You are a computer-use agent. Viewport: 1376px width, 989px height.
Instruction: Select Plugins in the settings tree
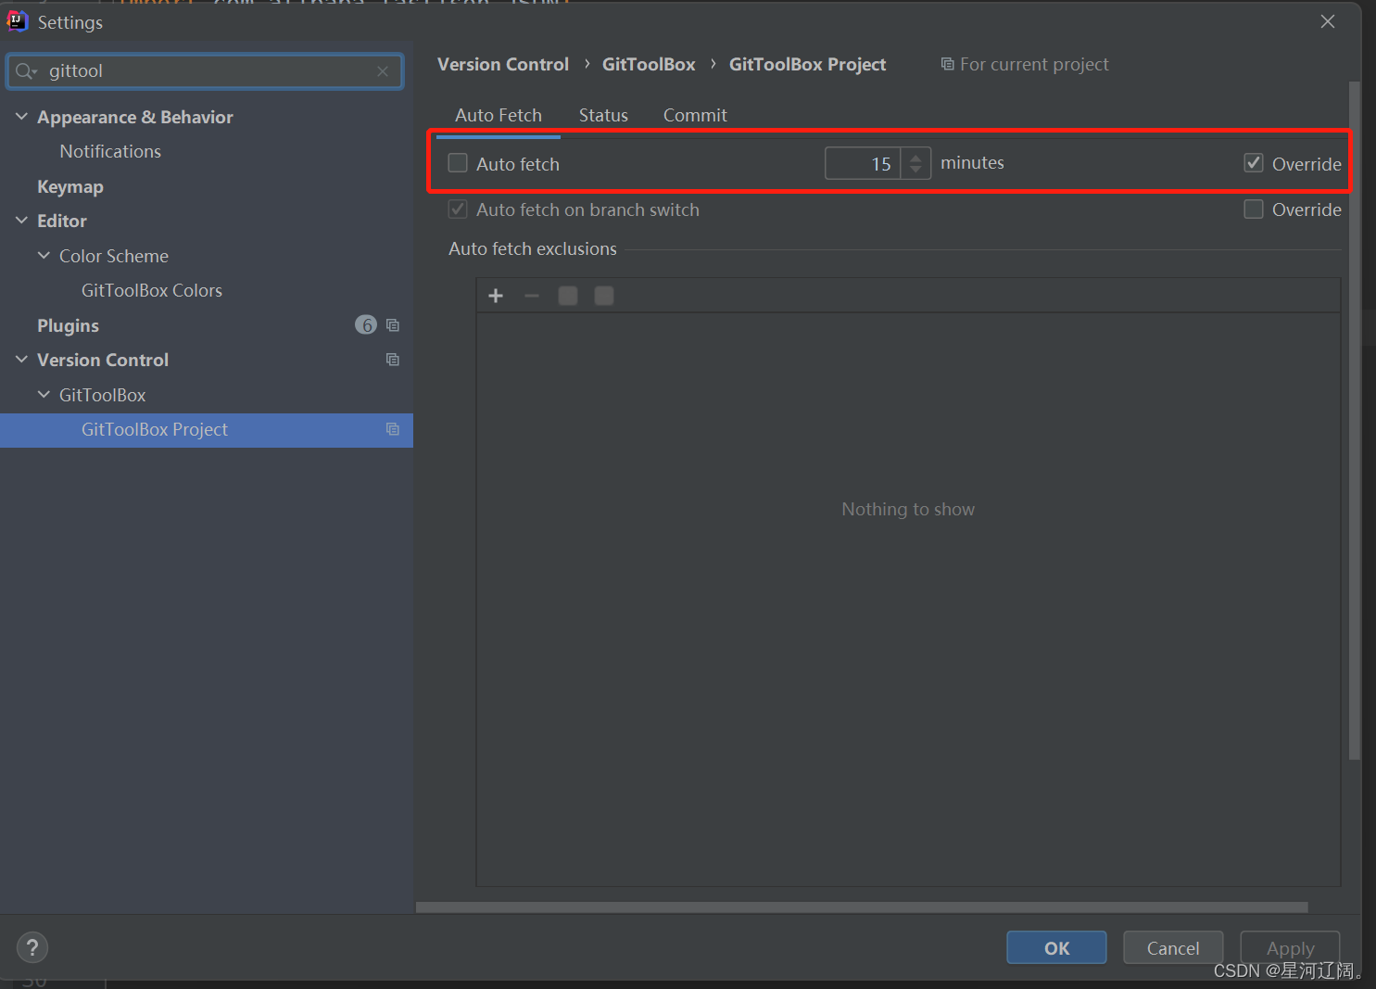point(68,325)
